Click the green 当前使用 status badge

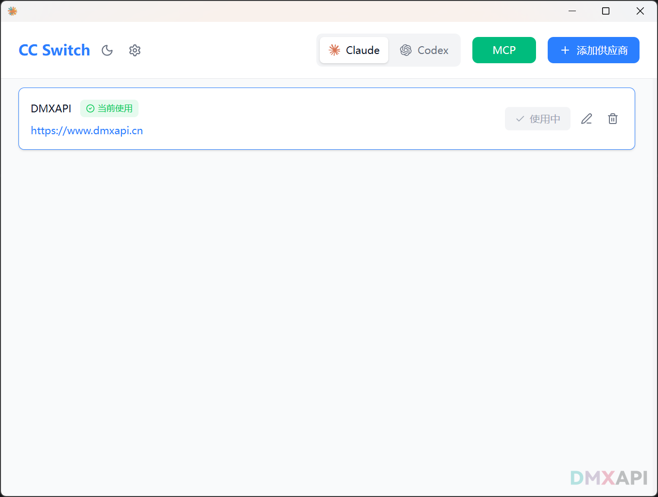(x=109, y=108)
